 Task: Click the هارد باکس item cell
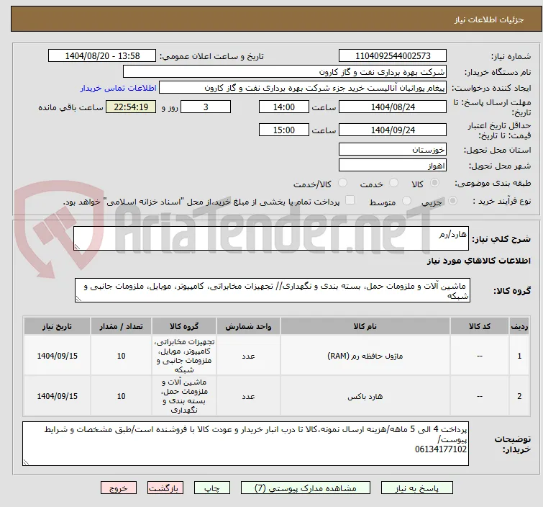point(365,396)
